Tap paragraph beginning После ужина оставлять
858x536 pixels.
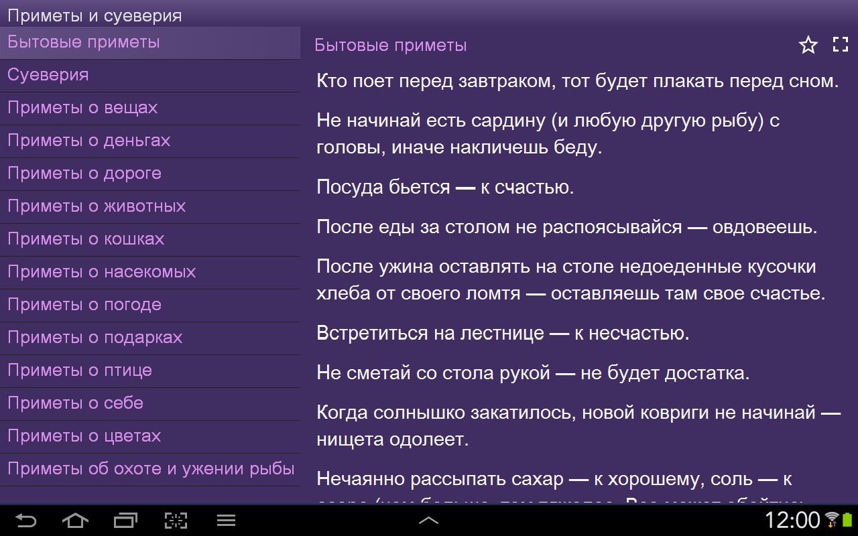tap(571, 279)
